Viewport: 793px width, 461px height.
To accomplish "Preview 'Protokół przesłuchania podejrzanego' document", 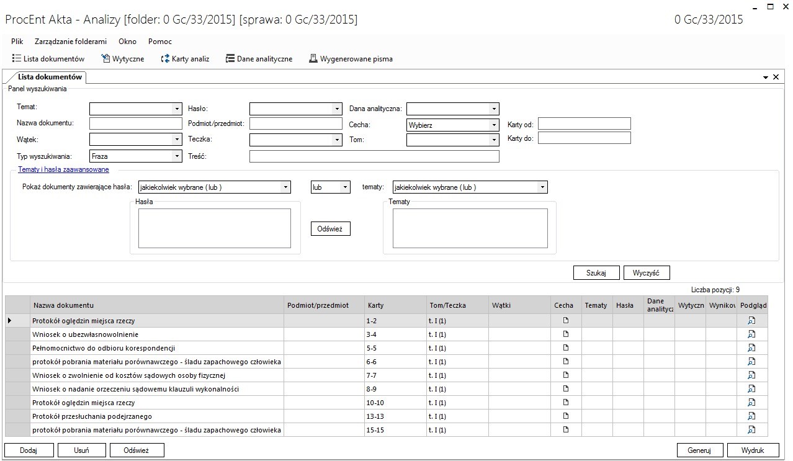I will 751,416.
